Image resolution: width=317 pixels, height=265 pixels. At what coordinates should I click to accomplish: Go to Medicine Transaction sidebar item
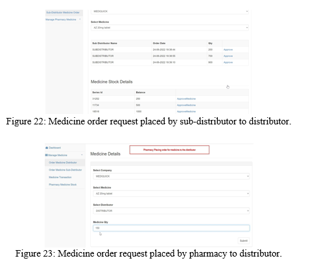coord(60,178)
